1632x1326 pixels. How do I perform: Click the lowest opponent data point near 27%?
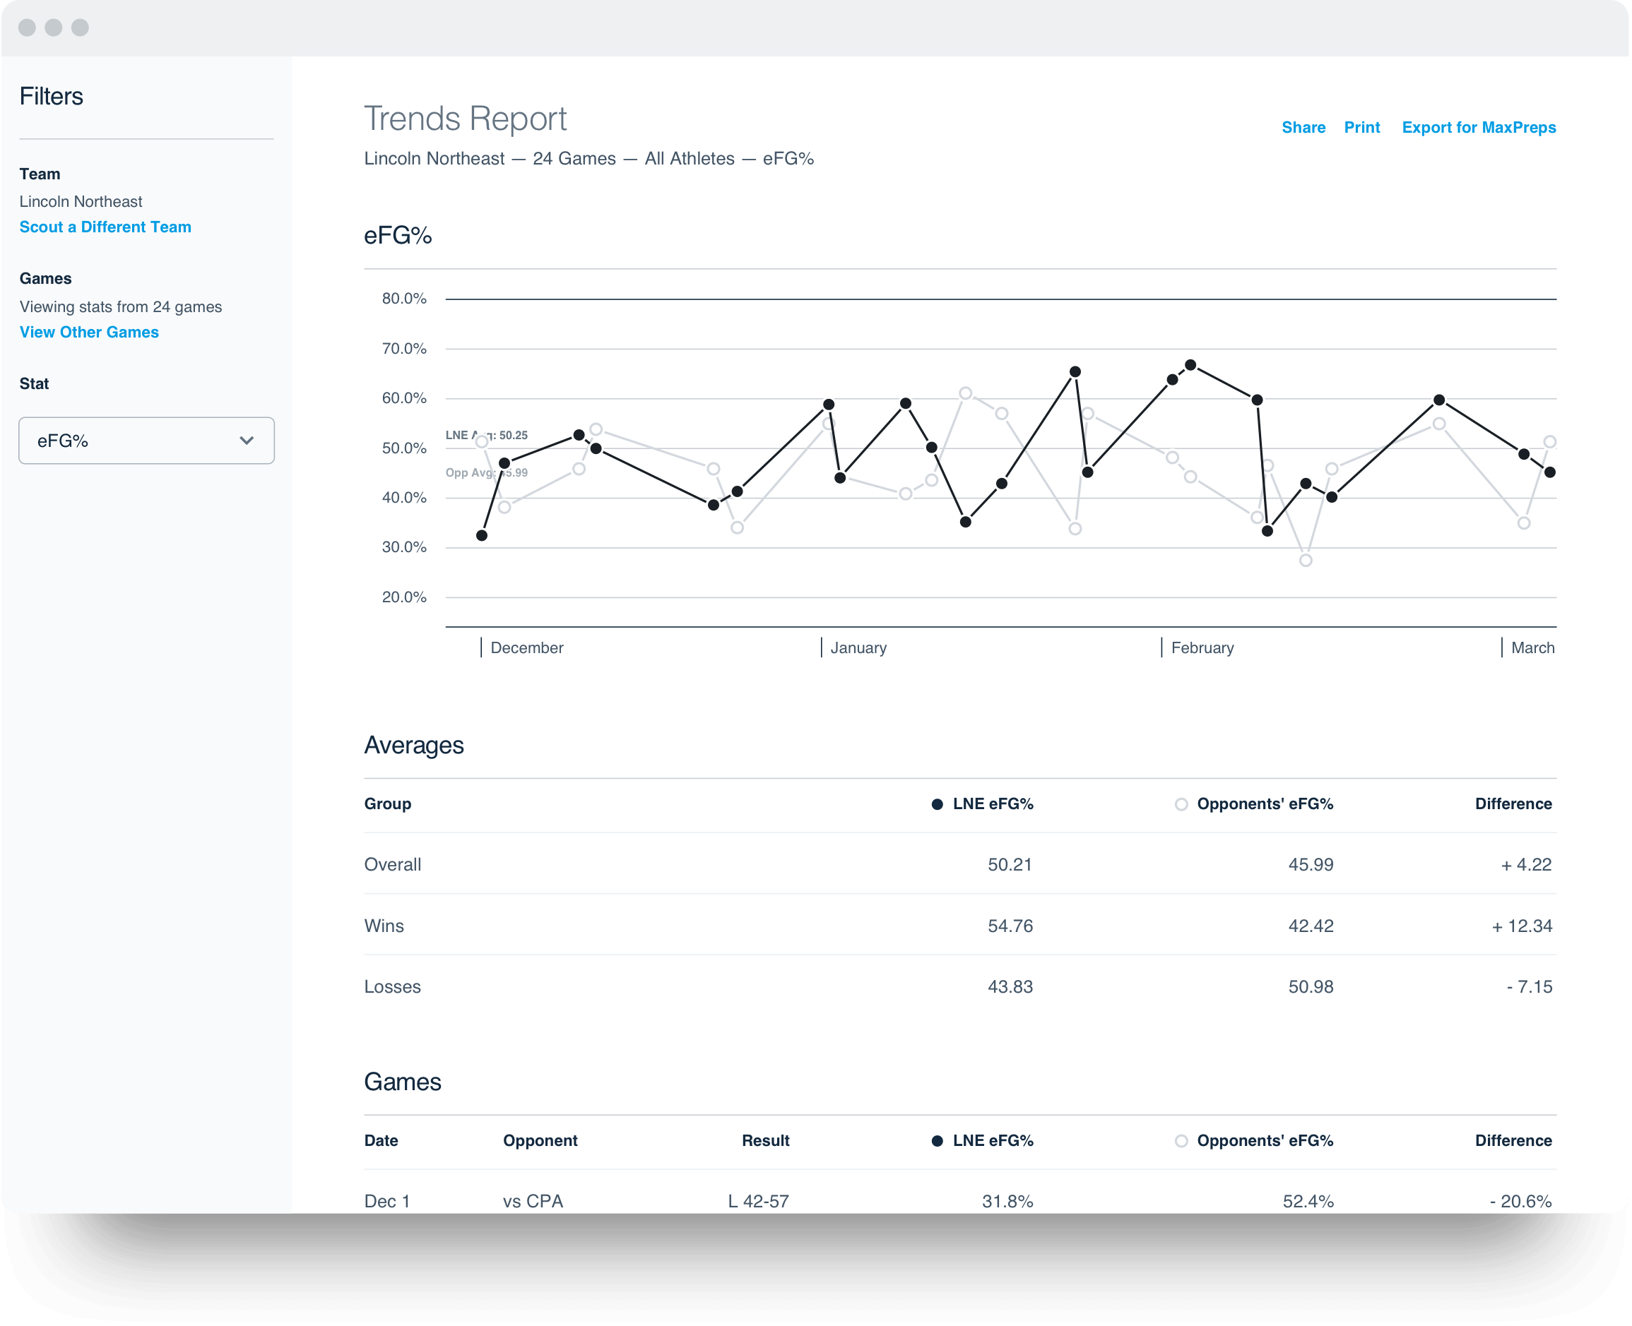1306,561
